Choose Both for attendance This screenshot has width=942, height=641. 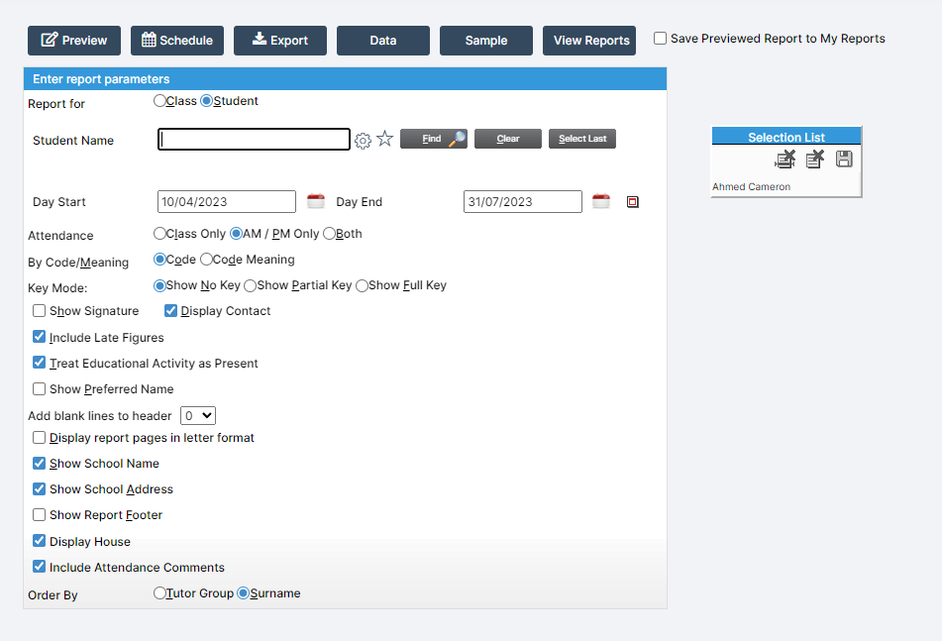pos(329,233)
